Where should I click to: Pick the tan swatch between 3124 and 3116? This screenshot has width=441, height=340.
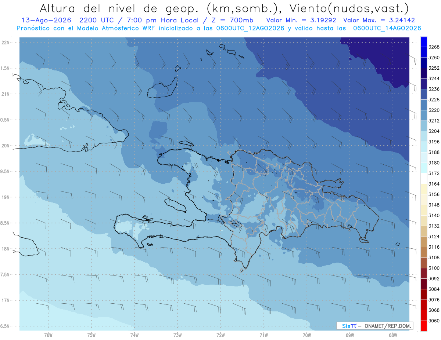(424, 242)
